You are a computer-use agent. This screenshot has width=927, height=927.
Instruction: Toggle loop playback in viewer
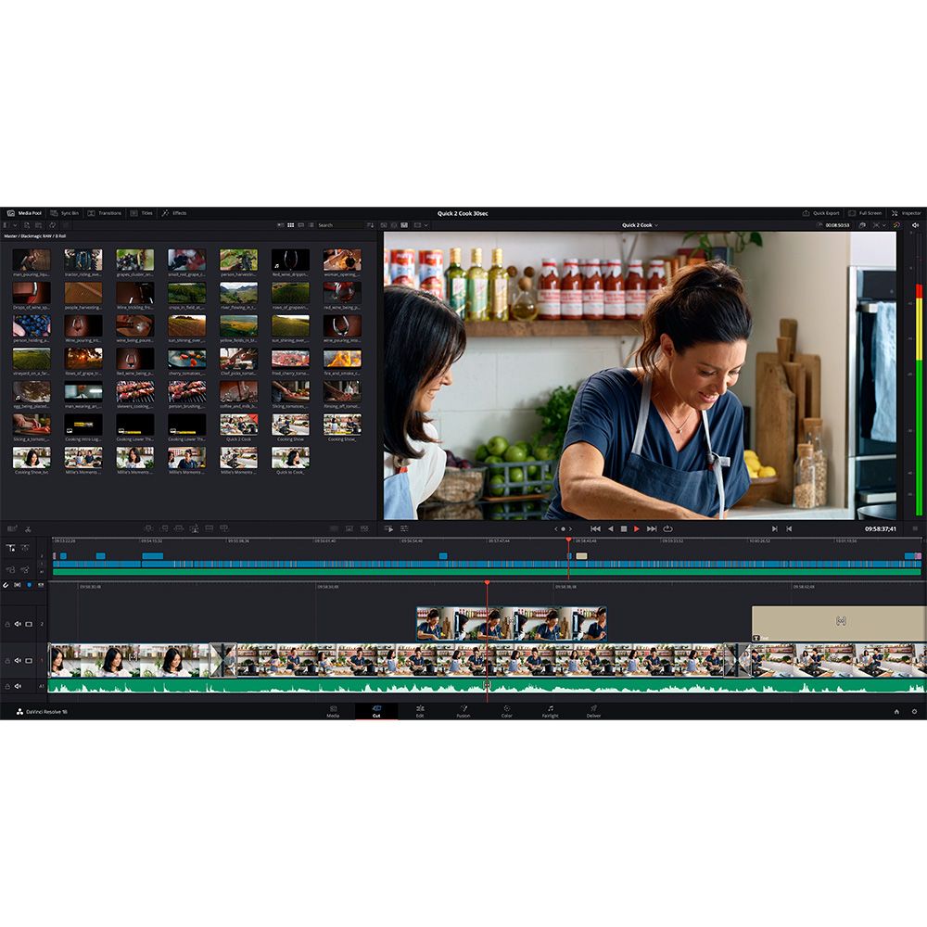click(x=667, y=528)
